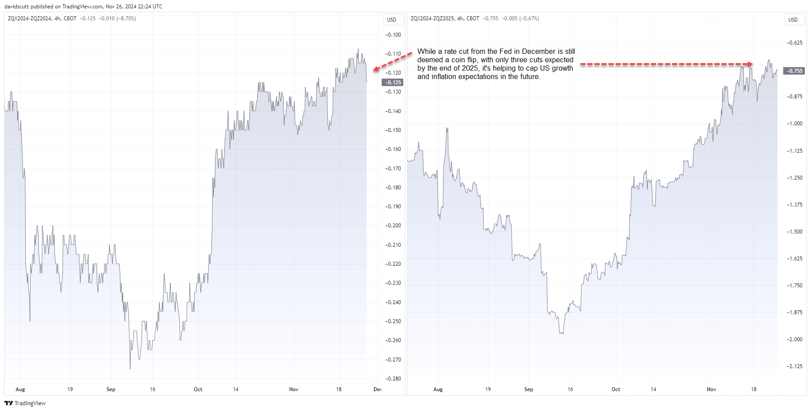This screenshot has height=411, width=811.
Task: Click Aug date label on ZQZ2025 chart
Action: click(x=438, y=389)
